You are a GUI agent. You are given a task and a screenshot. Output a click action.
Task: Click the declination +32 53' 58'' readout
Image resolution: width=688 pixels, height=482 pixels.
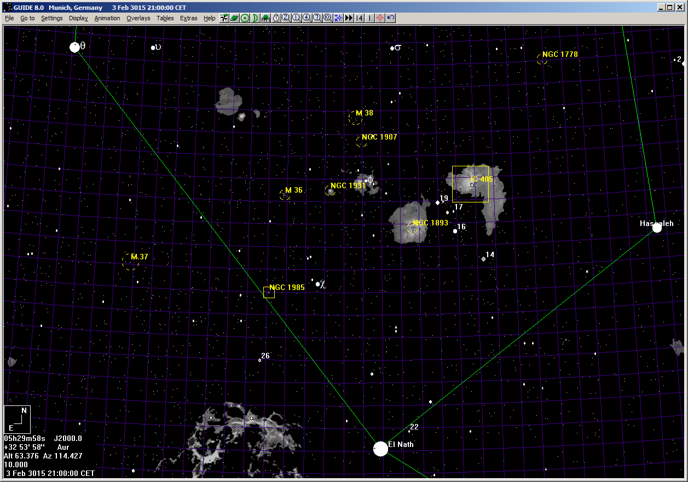[24, 447]
